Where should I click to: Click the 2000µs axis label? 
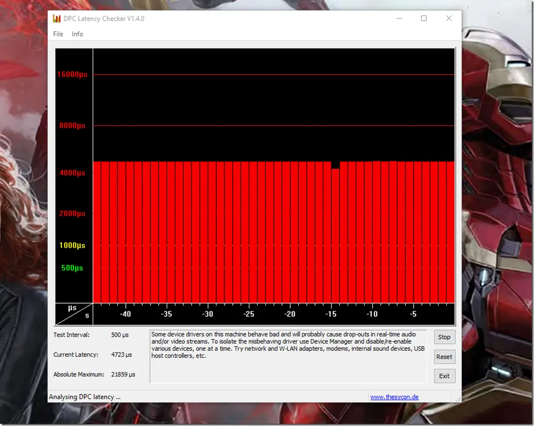click(72, 213)
